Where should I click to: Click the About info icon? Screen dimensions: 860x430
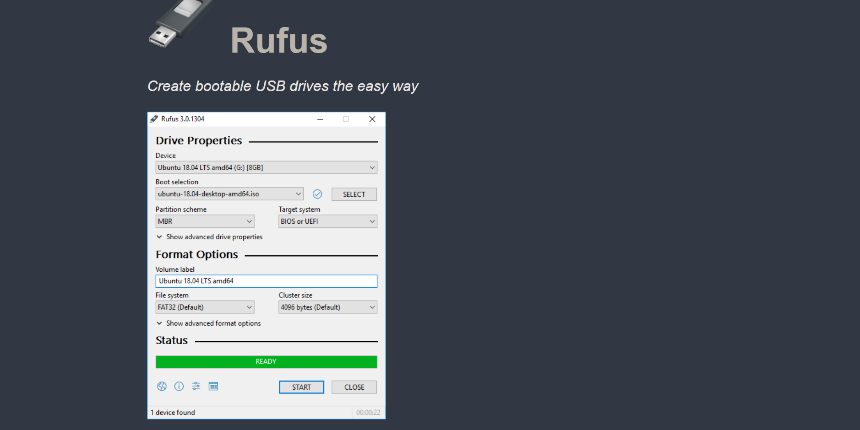tap(179, 387)
